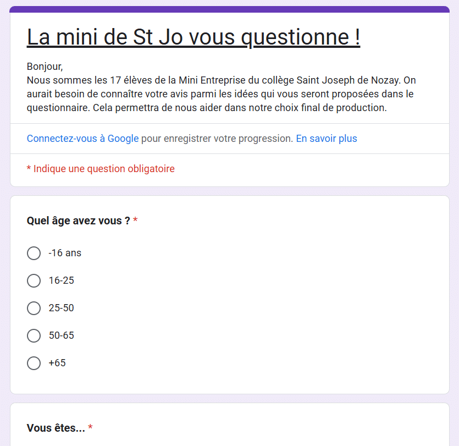459x446 pixels.
Task: Click the Vous êtes... question heading
Action: click(x=56, y=428)
